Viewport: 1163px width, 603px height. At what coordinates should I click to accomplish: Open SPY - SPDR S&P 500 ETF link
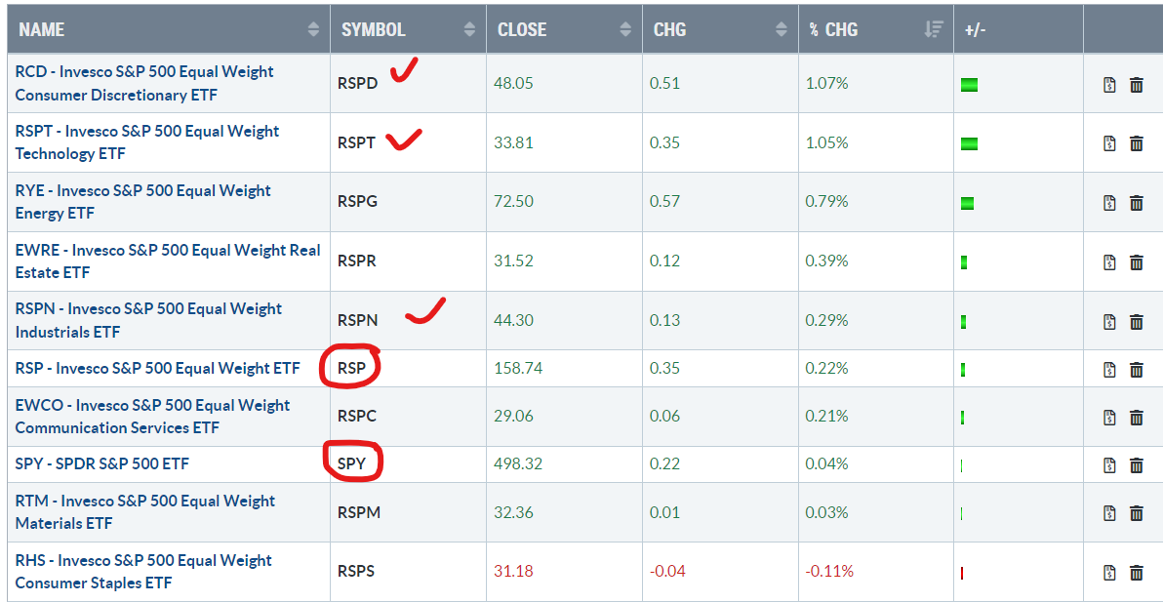pos(101,463)
